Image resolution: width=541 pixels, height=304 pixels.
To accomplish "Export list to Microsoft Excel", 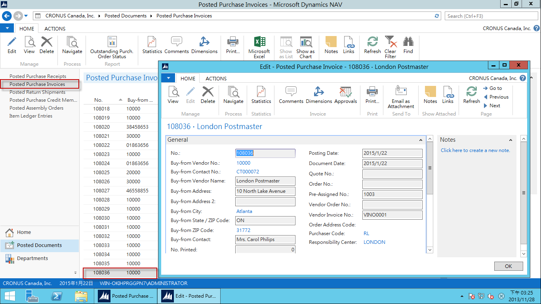I will click(x=259, y=47).
